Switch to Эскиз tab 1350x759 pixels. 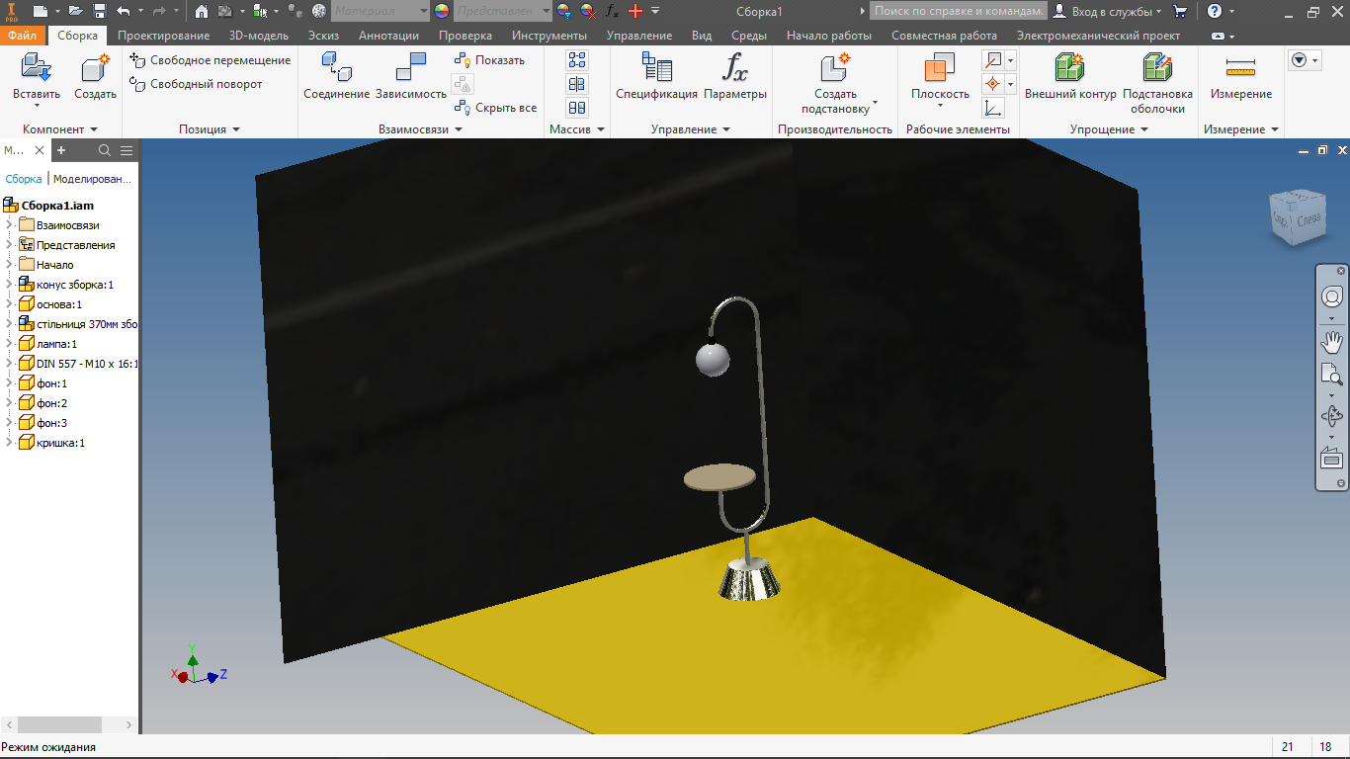click(x=323, y=36)
